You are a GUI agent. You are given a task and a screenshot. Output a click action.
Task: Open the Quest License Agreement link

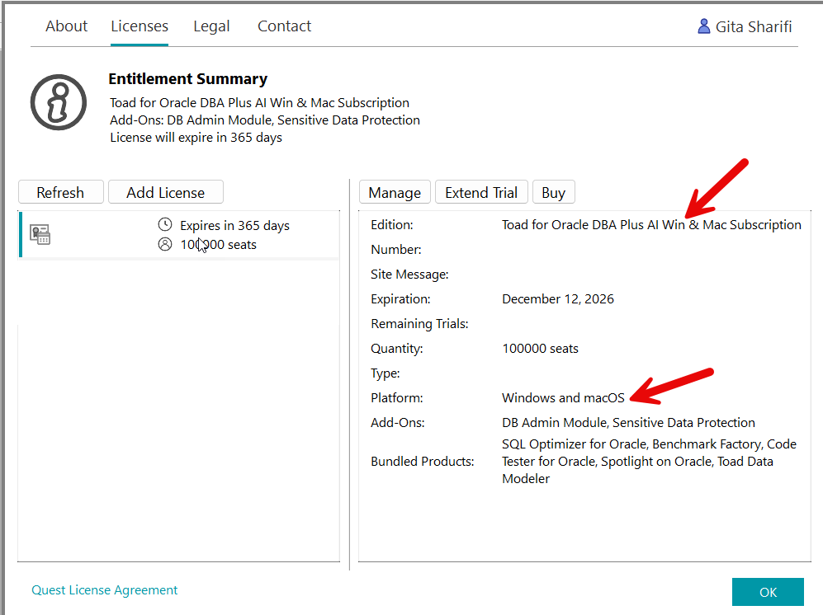(105, 590)
